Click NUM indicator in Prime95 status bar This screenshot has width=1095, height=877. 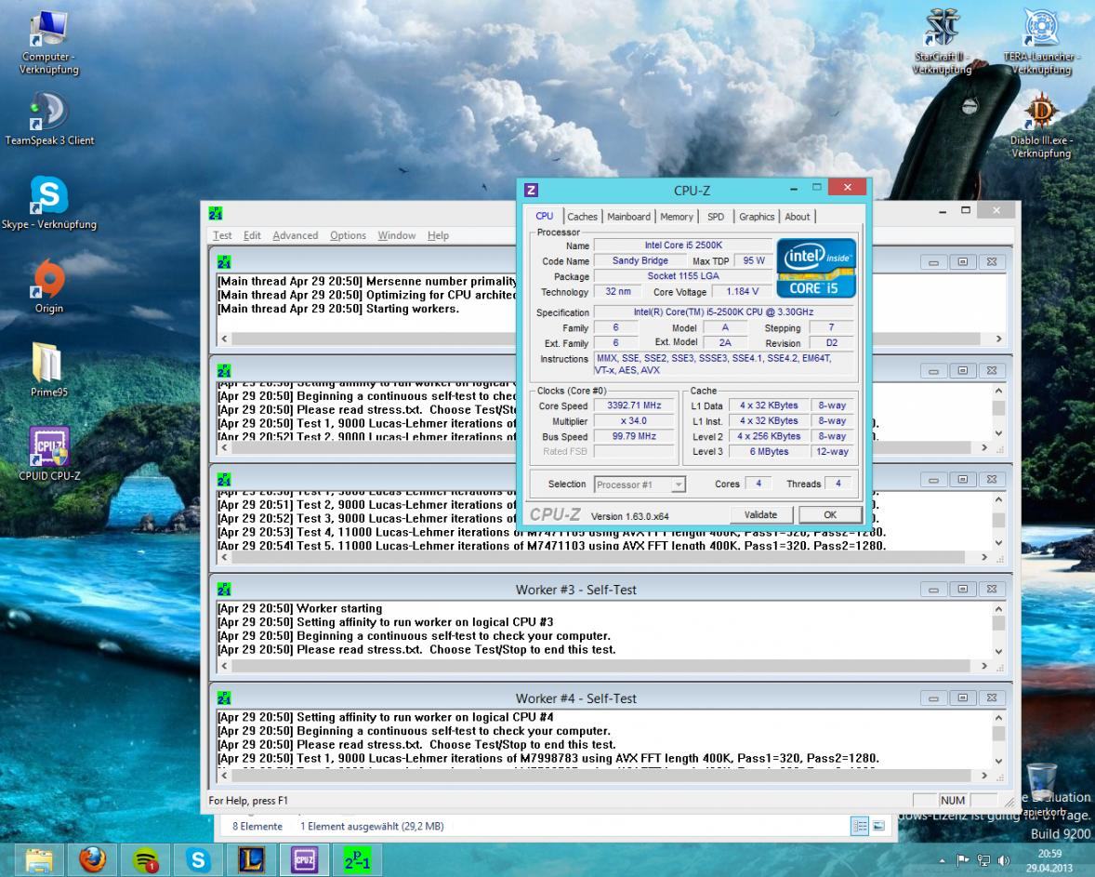(952, 800)
